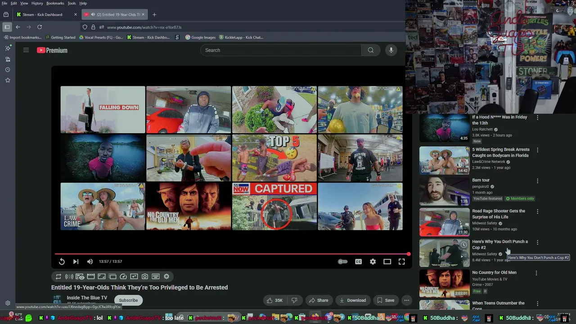Open Inside The Blue TV channel avatar
The height and width of the screenshot is (324, 576).
[57, 300]
